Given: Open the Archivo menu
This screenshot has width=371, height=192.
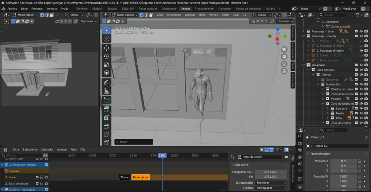Looking at the screenshot, I should pyautogui.click(x=12, y=9).
